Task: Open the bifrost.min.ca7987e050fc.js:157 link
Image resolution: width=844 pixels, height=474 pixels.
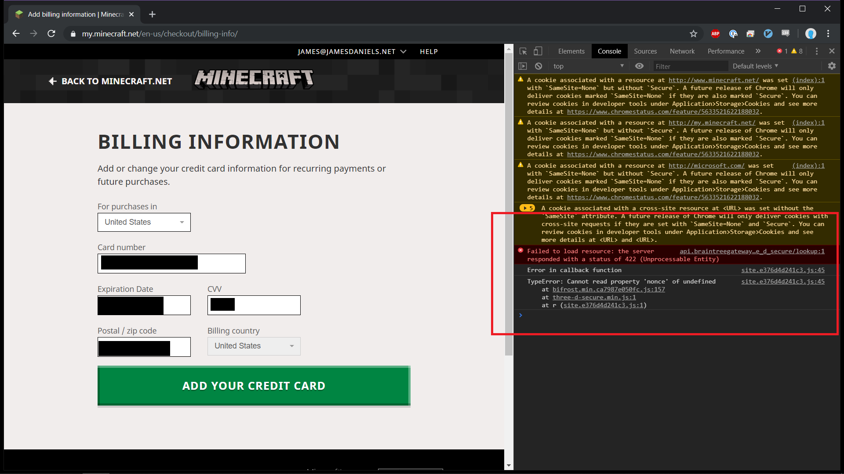Action: click(x=608, y=289)
